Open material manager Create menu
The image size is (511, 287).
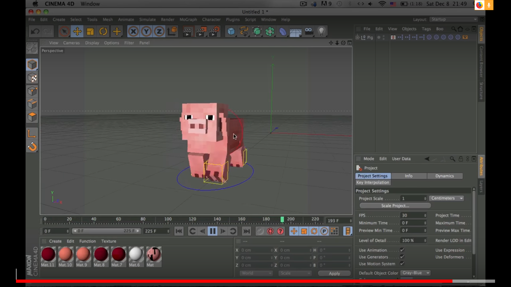(x=55, y=241)
